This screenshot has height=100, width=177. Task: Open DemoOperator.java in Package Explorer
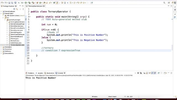[16, 26]
